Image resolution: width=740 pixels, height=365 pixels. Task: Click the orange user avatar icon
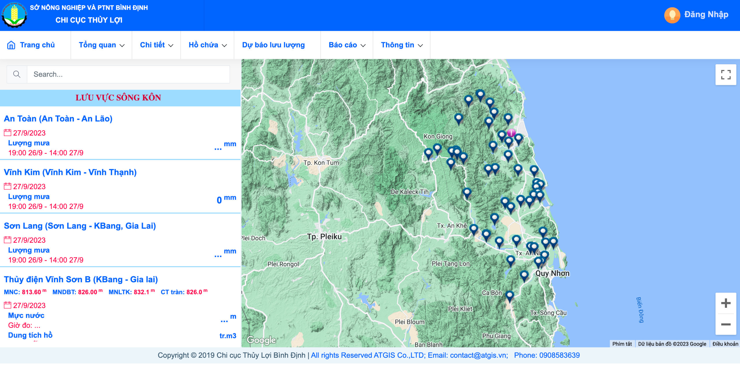pyautogui.click(x=672, y=15)
